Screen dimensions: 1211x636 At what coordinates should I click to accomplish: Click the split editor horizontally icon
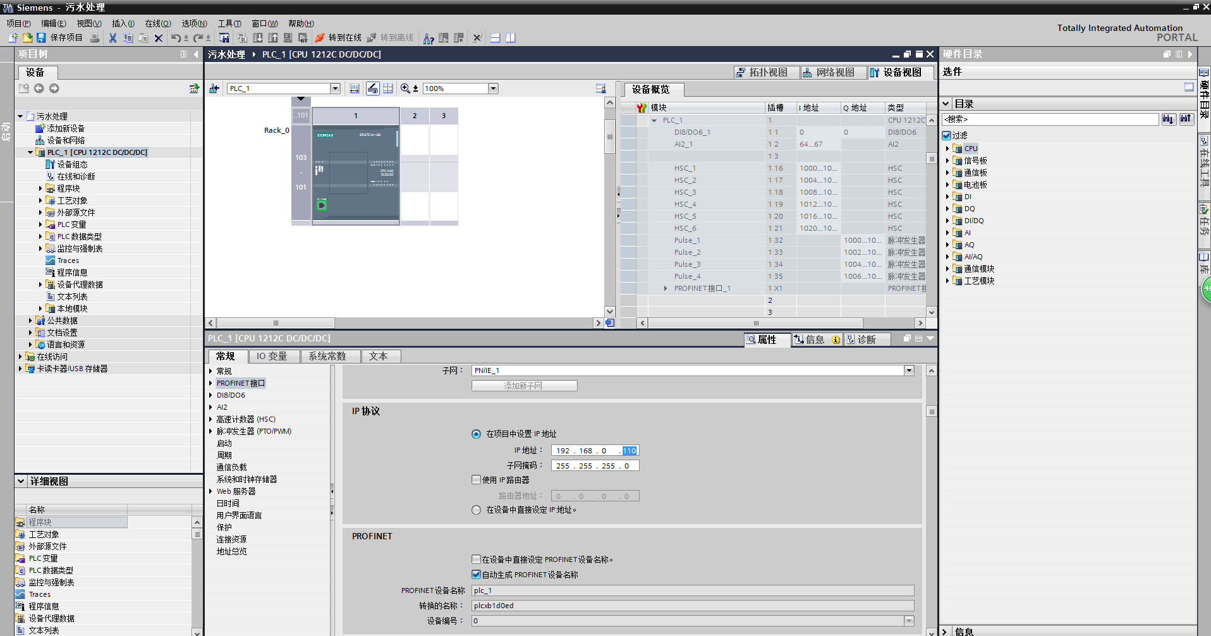[x=495, y=38]
